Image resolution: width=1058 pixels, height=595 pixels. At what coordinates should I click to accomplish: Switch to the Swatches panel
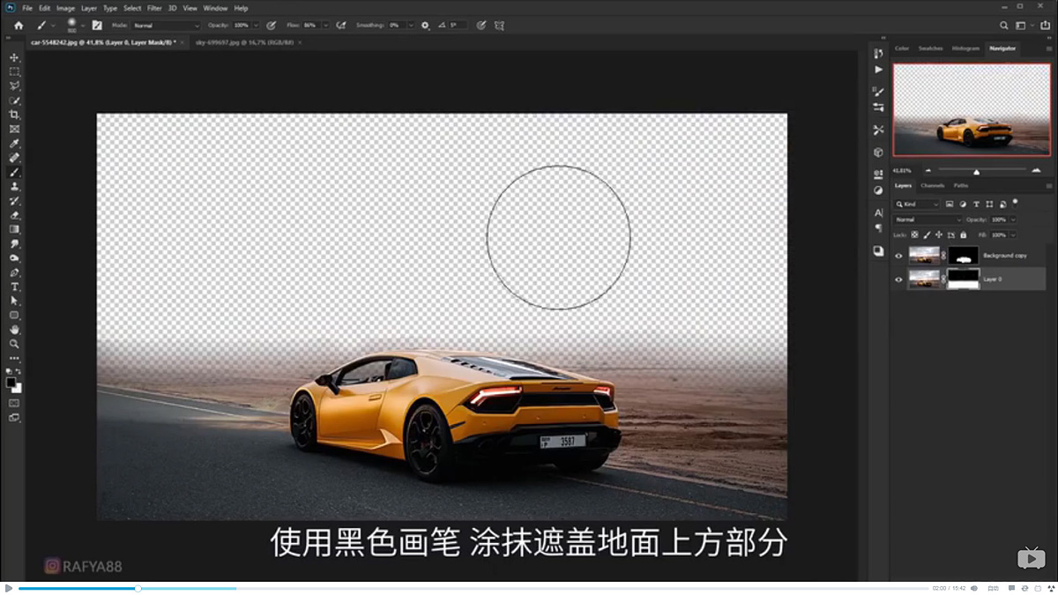pos(932,48)
